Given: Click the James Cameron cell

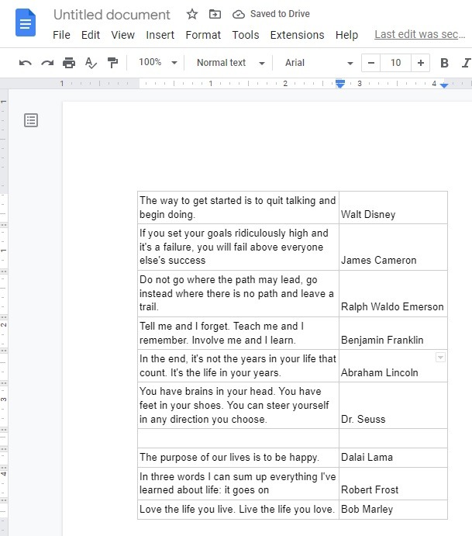Looking at the screenshot, I should 393,247.
